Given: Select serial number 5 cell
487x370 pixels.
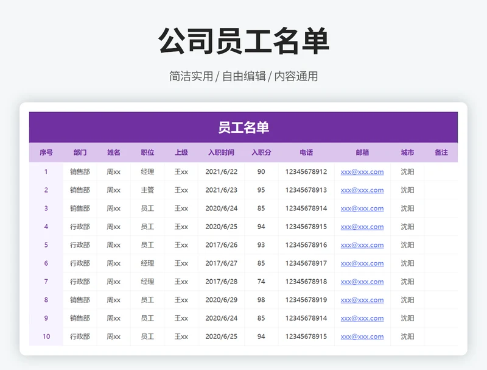Looking at the screenshot, I should (46, 245).
